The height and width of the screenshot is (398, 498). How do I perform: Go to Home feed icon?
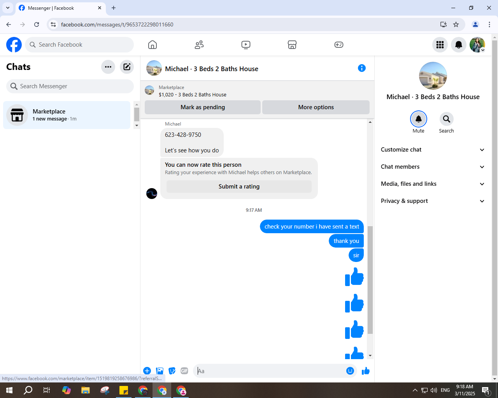click(153, 45)
